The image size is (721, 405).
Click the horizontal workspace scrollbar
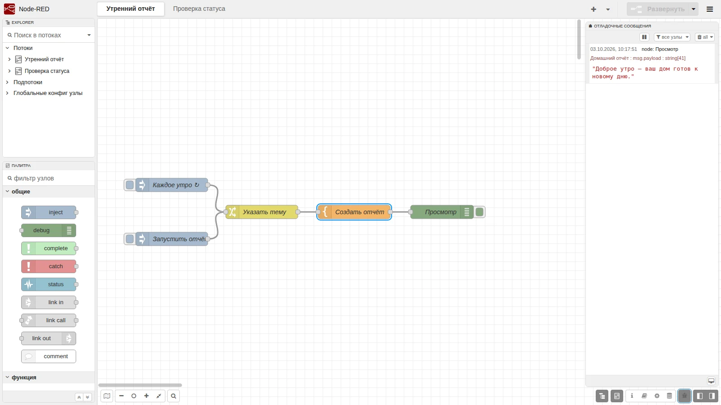[140, 385]
